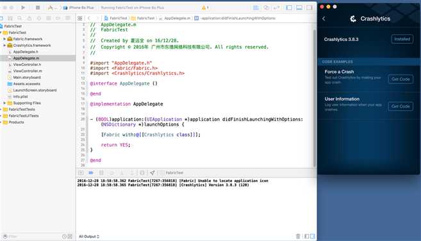Click the yellow warning indicator in toolbar
The width and height of the screenshot is (421, 241).
coord(205,8)
